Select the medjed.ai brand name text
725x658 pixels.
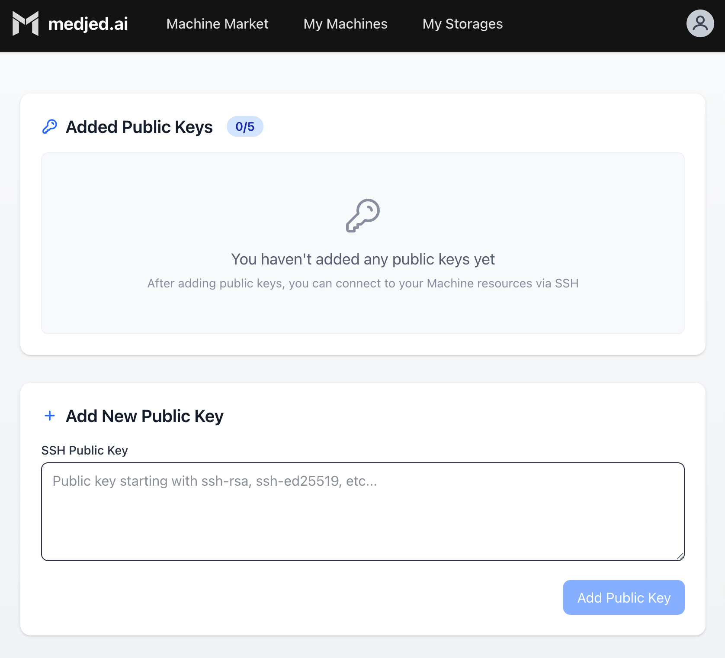coord(88,24)
